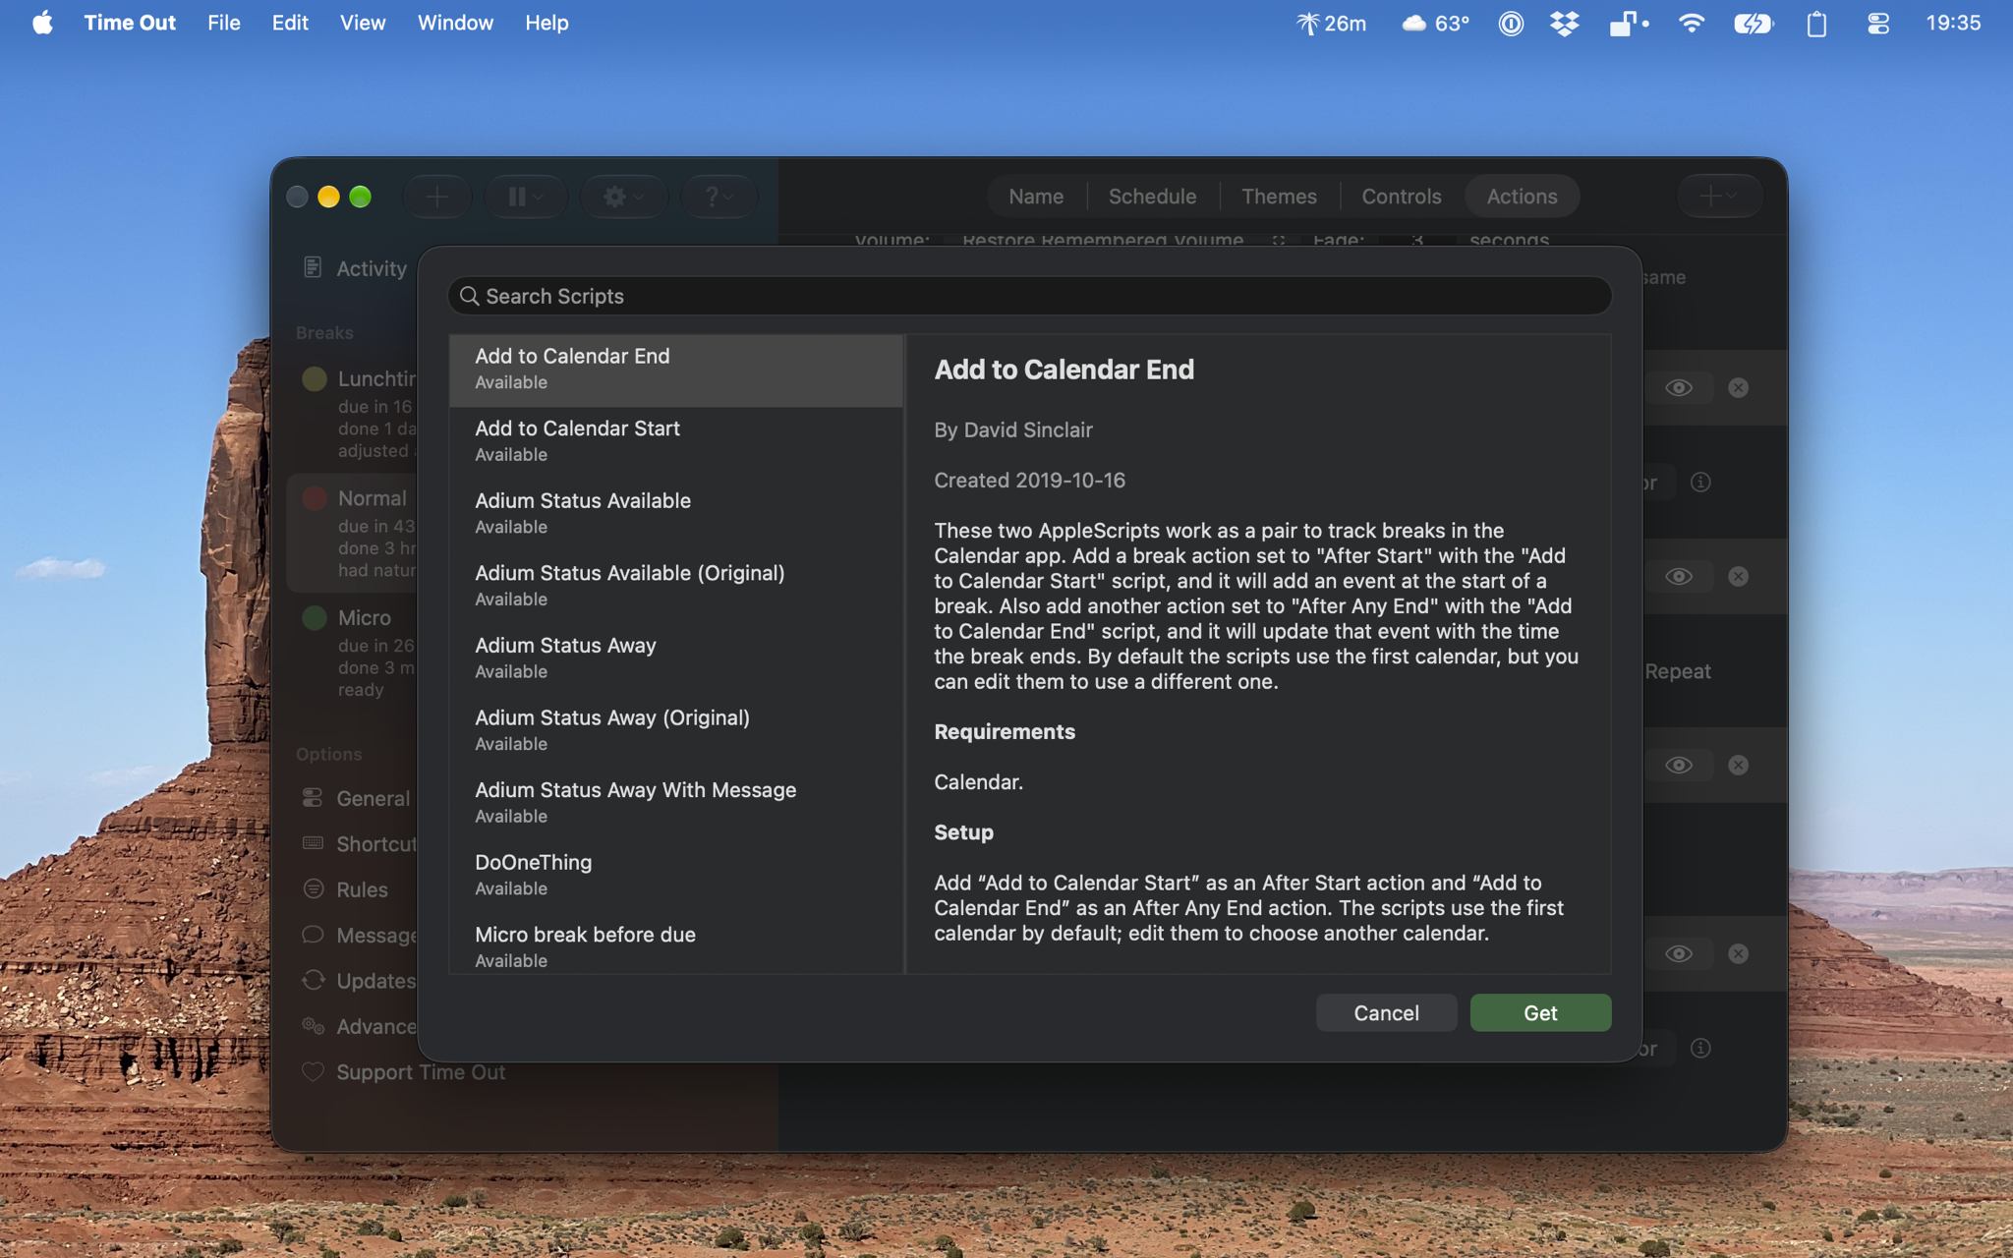
Task: Click the Search Scripts field
Action: click(1029, 296)
